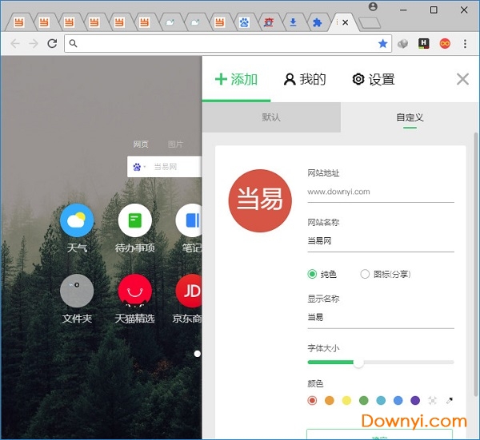Click the 网页 web search link
Viewport: 480px width, 440px height.
pyautogui.click(x=141, y=145)
